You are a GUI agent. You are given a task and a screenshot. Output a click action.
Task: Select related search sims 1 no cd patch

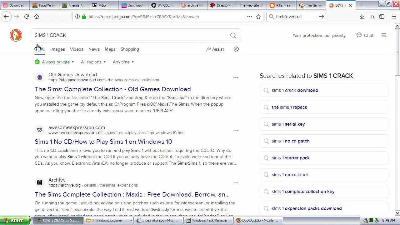coord(324,141)
